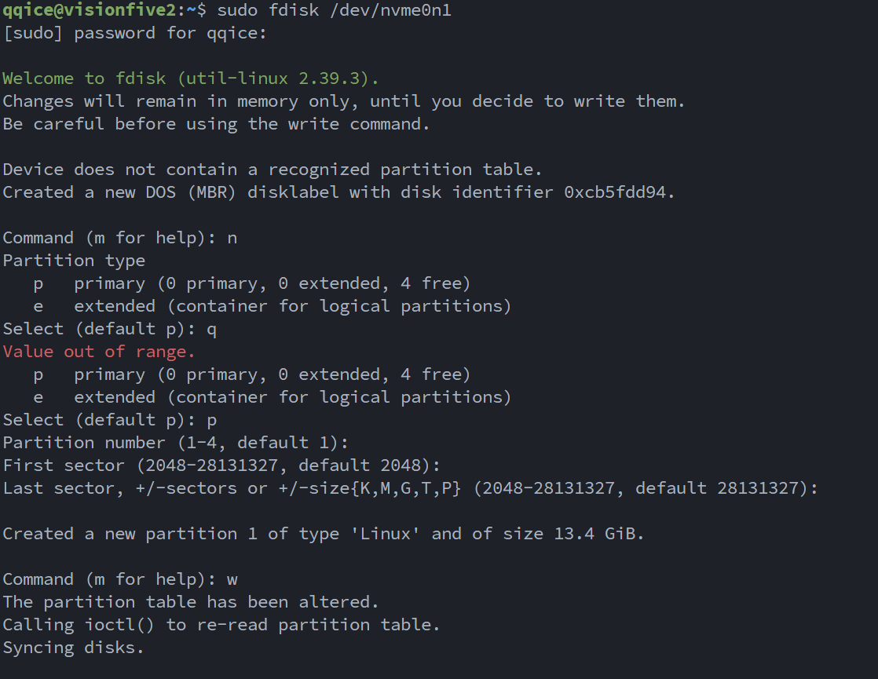Click the 'Last sector' prompt line
Screen dimensions: 878x679
tap(410, 488)
